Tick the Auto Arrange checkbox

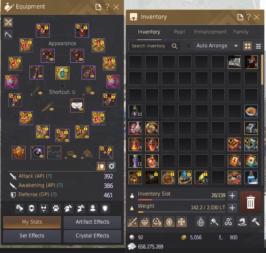tap(188, 46)
